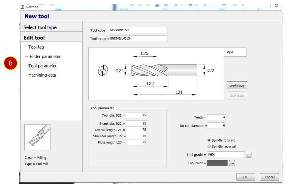
Task: Click the Tool grade VHM field
Action: point(226,155)
